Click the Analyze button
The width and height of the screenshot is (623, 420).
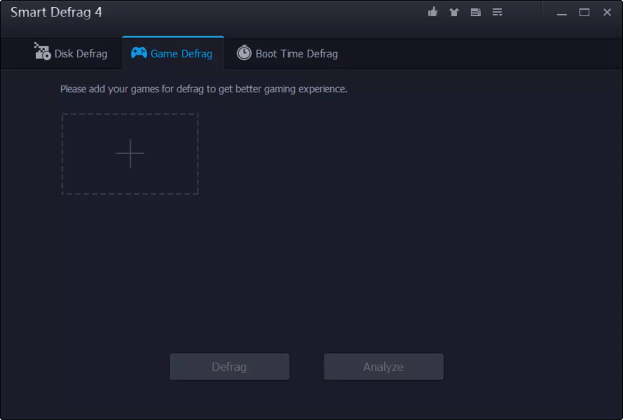[383, 367]
